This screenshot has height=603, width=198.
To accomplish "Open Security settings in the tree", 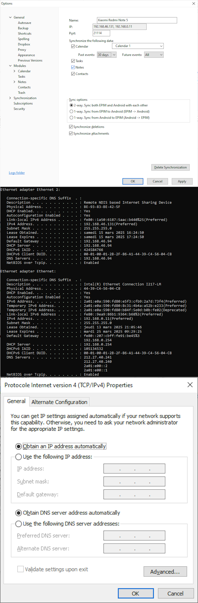I will 19,109.
